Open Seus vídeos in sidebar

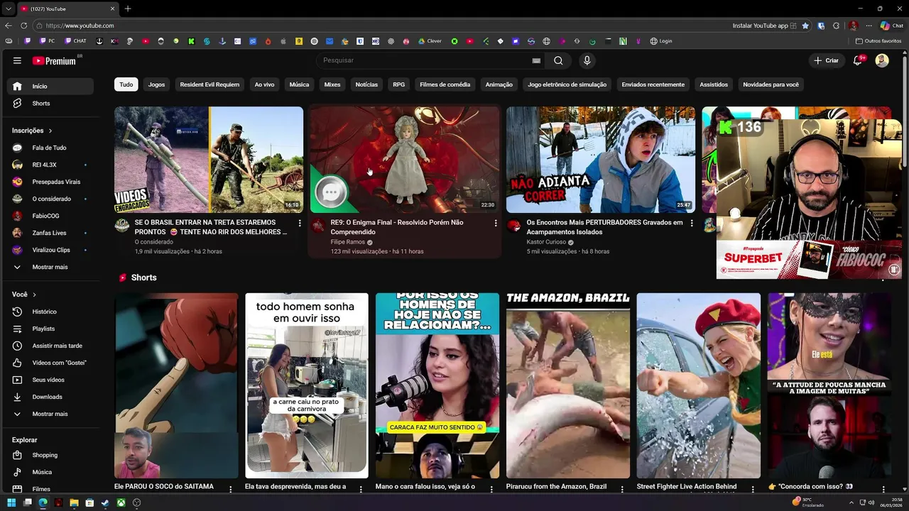click(x=50, y=380)
